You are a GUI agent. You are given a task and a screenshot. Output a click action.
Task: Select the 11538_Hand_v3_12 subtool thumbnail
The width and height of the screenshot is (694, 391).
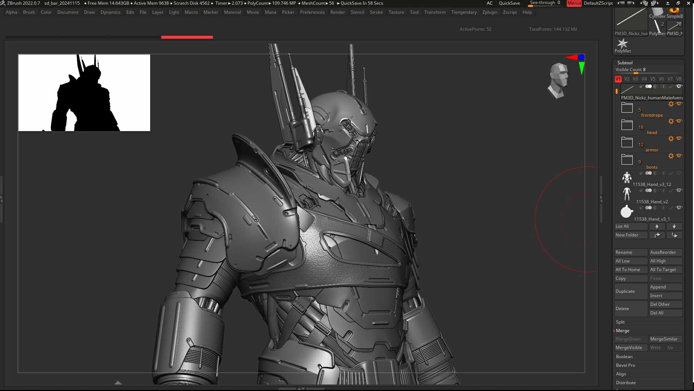click(x=627, y=178)
